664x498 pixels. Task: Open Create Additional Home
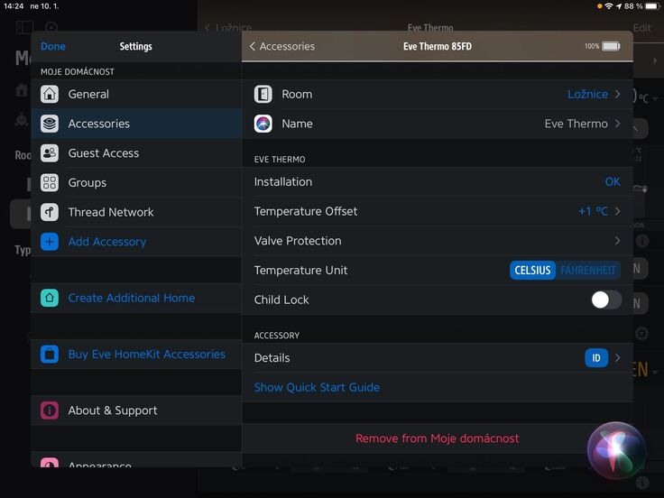131,298
